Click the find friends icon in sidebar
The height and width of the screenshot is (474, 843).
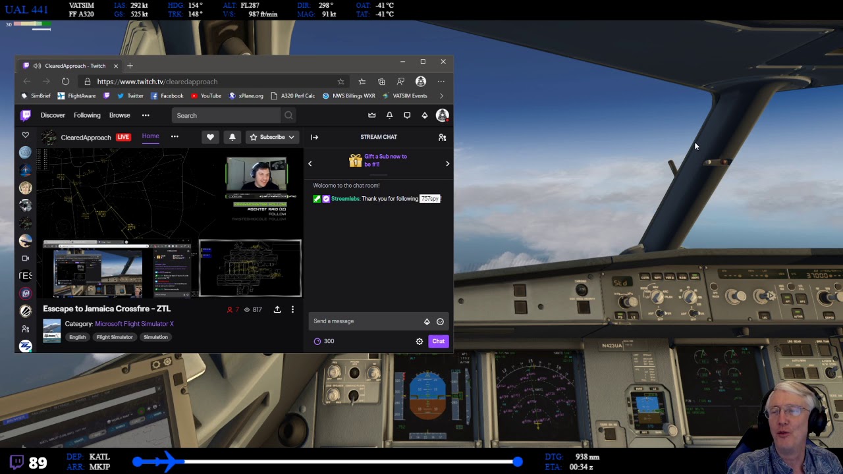(26, 329)
